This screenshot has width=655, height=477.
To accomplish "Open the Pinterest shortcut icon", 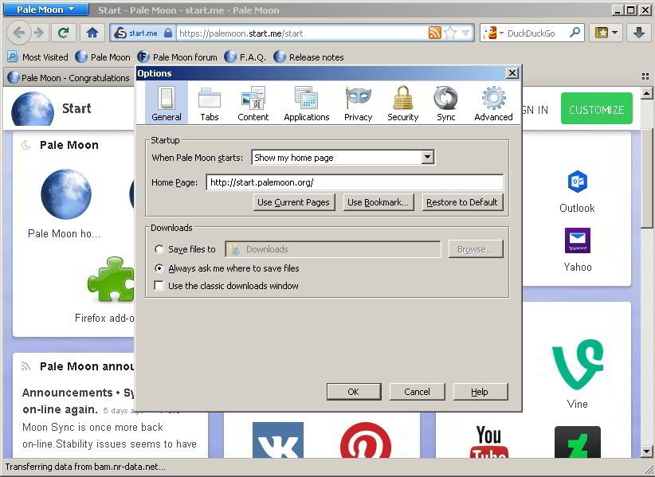I will click(366, 440).
